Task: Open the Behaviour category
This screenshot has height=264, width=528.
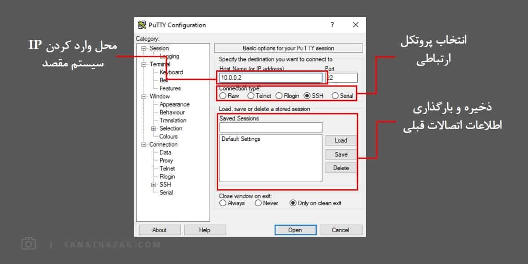Action: pyautogui.click(x=172, y=112)
